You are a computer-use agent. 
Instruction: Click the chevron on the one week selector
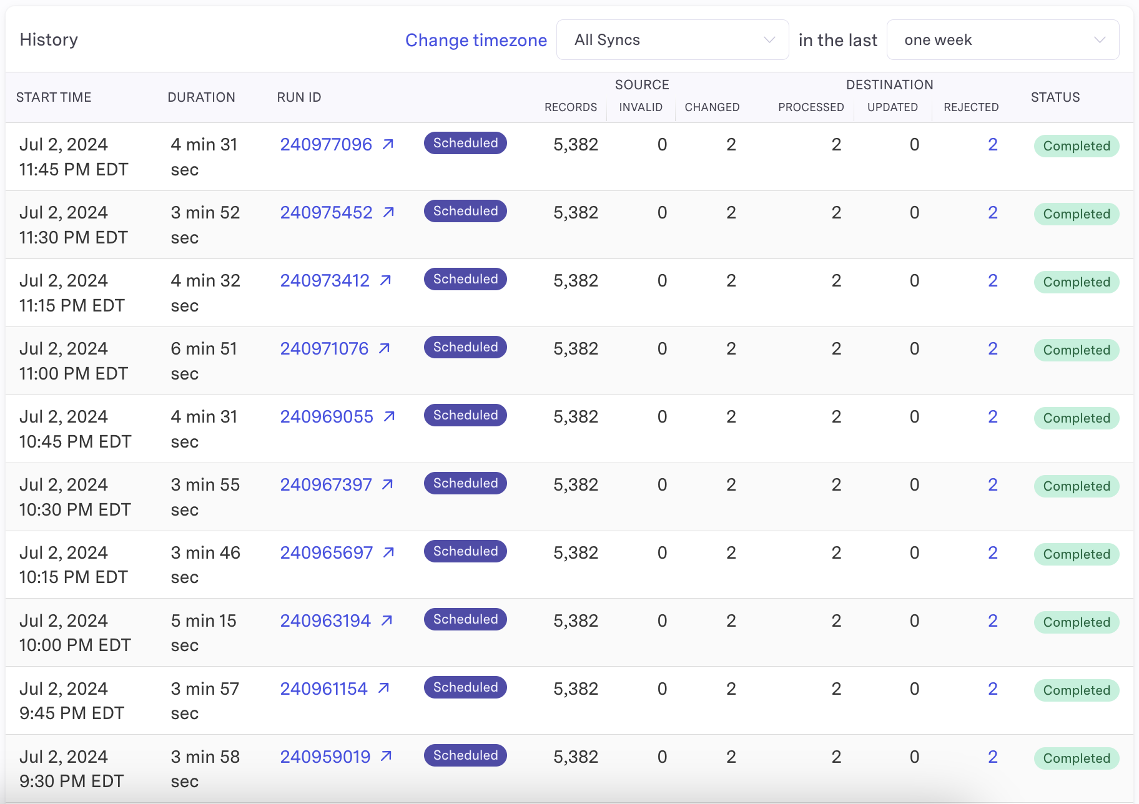[1099, 40]
